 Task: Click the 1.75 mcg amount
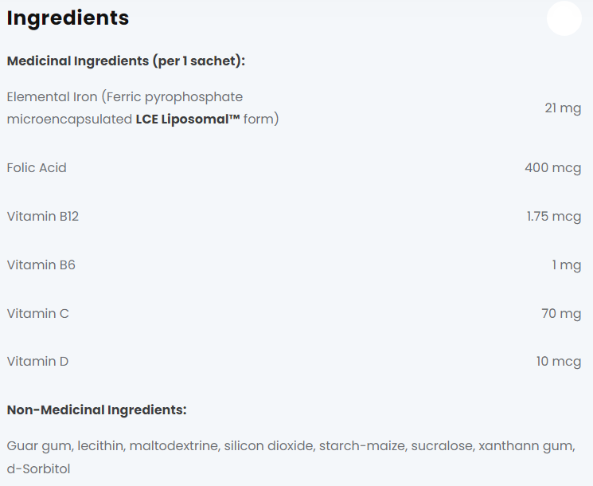tap(554, 217)
